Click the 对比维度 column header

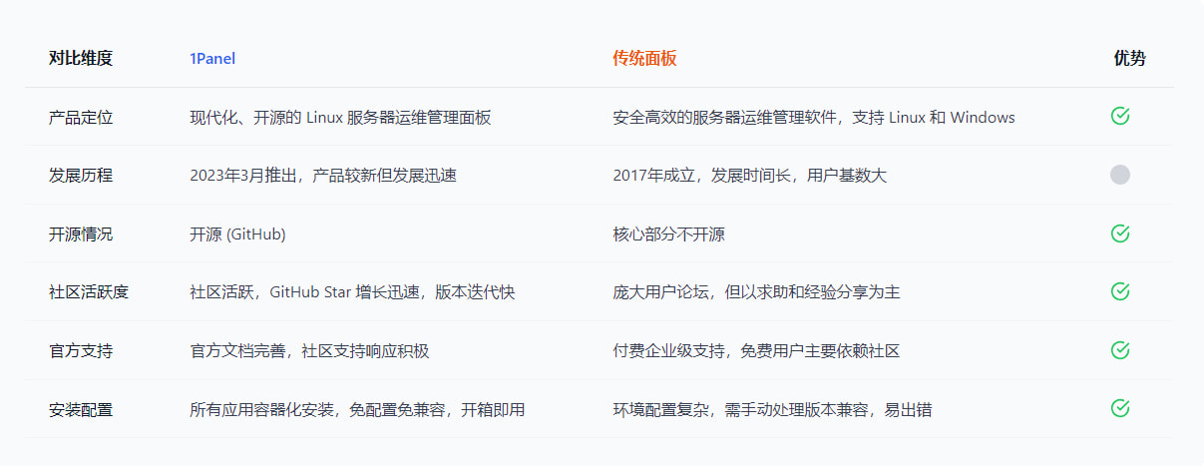pyautogui.click(x=81, y=58)
